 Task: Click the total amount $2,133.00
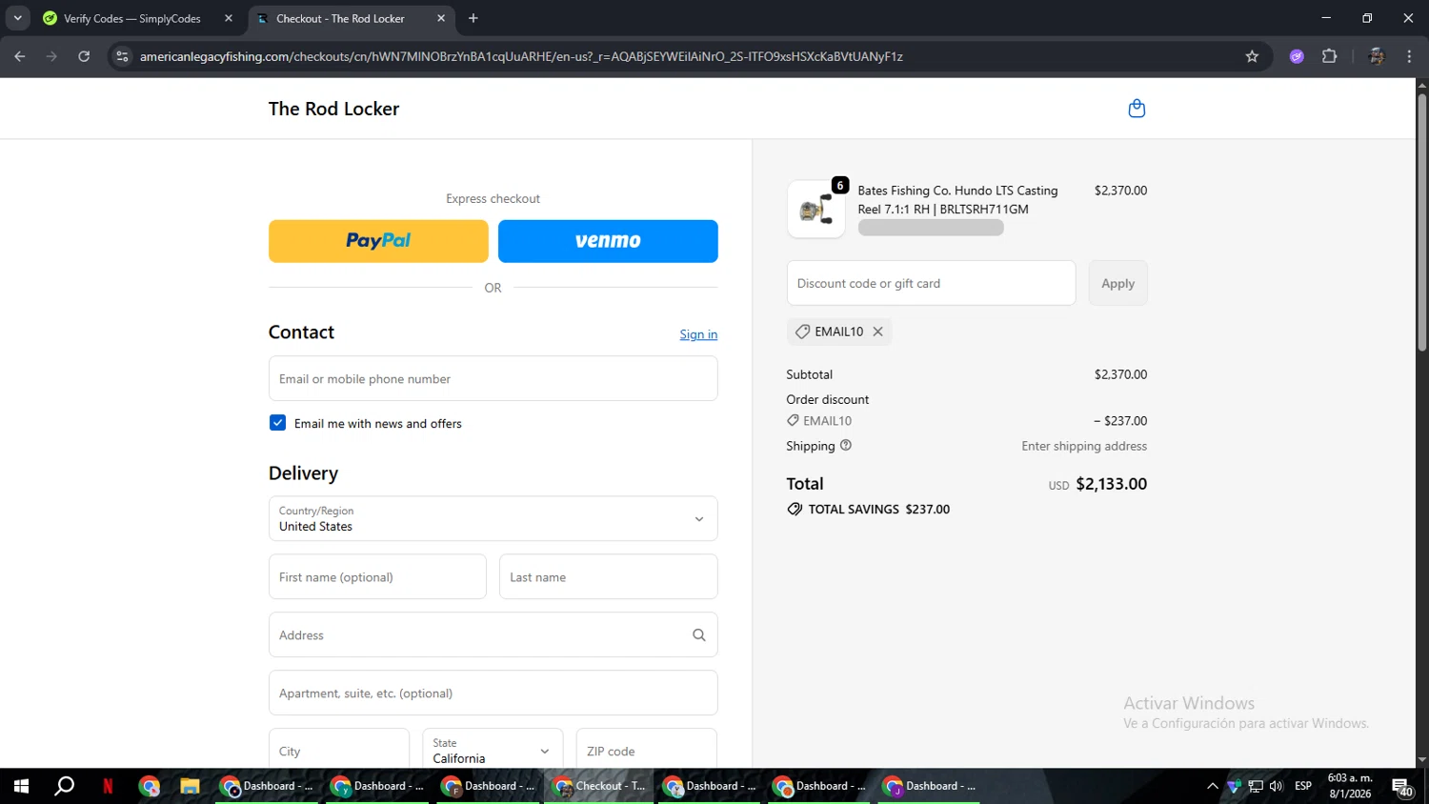(x=1111, y=484)
